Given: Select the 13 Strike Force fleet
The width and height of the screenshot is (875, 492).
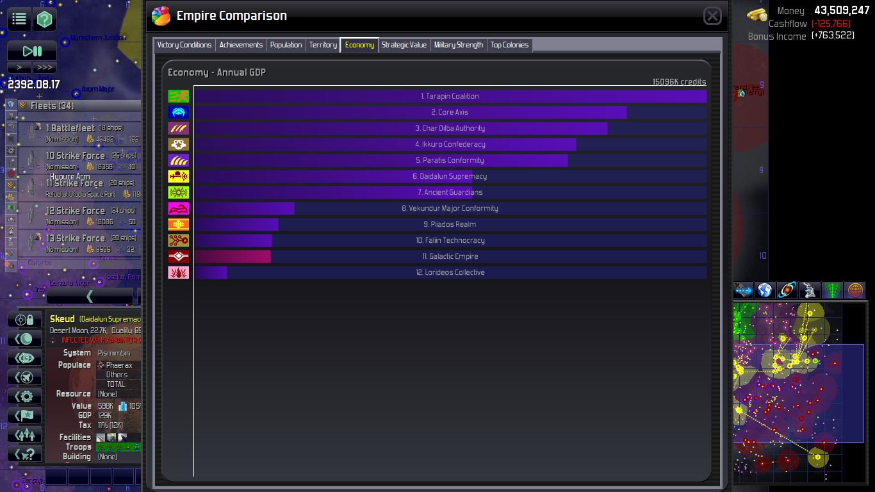Looking at the screenshot, I should (x=79, y=243).
